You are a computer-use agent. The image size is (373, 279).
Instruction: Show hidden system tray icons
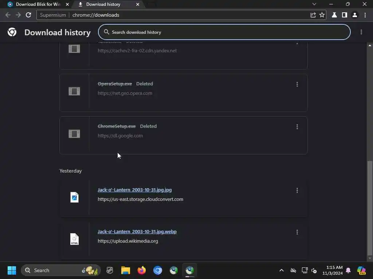click(x=282, y=270)
